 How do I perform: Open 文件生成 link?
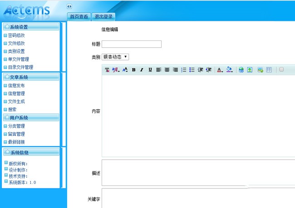[x=16, y=101]
